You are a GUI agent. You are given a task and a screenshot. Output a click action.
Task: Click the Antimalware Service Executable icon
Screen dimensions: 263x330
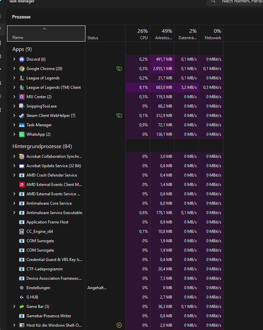(22, 213)
